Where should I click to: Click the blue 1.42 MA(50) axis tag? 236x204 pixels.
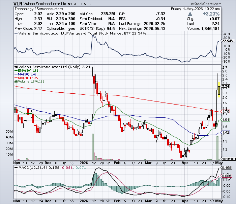(x=226, y=133)
